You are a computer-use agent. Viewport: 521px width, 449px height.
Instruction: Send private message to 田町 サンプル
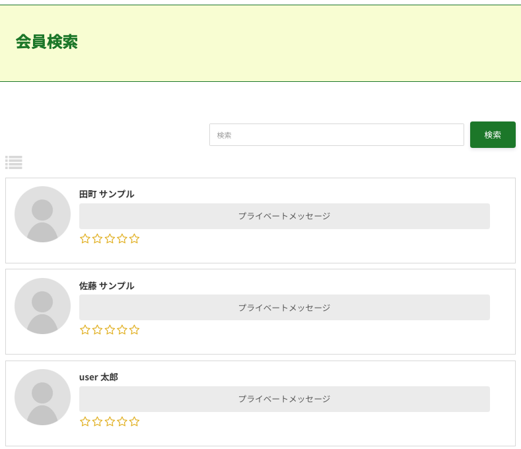tap(284, 216)
